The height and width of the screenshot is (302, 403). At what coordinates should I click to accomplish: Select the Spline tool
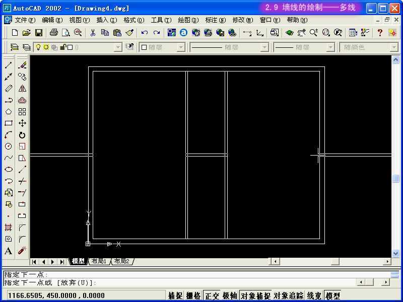tap(9, 158)
